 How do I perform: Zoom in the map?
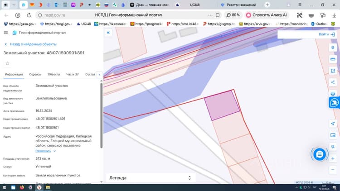333,158
